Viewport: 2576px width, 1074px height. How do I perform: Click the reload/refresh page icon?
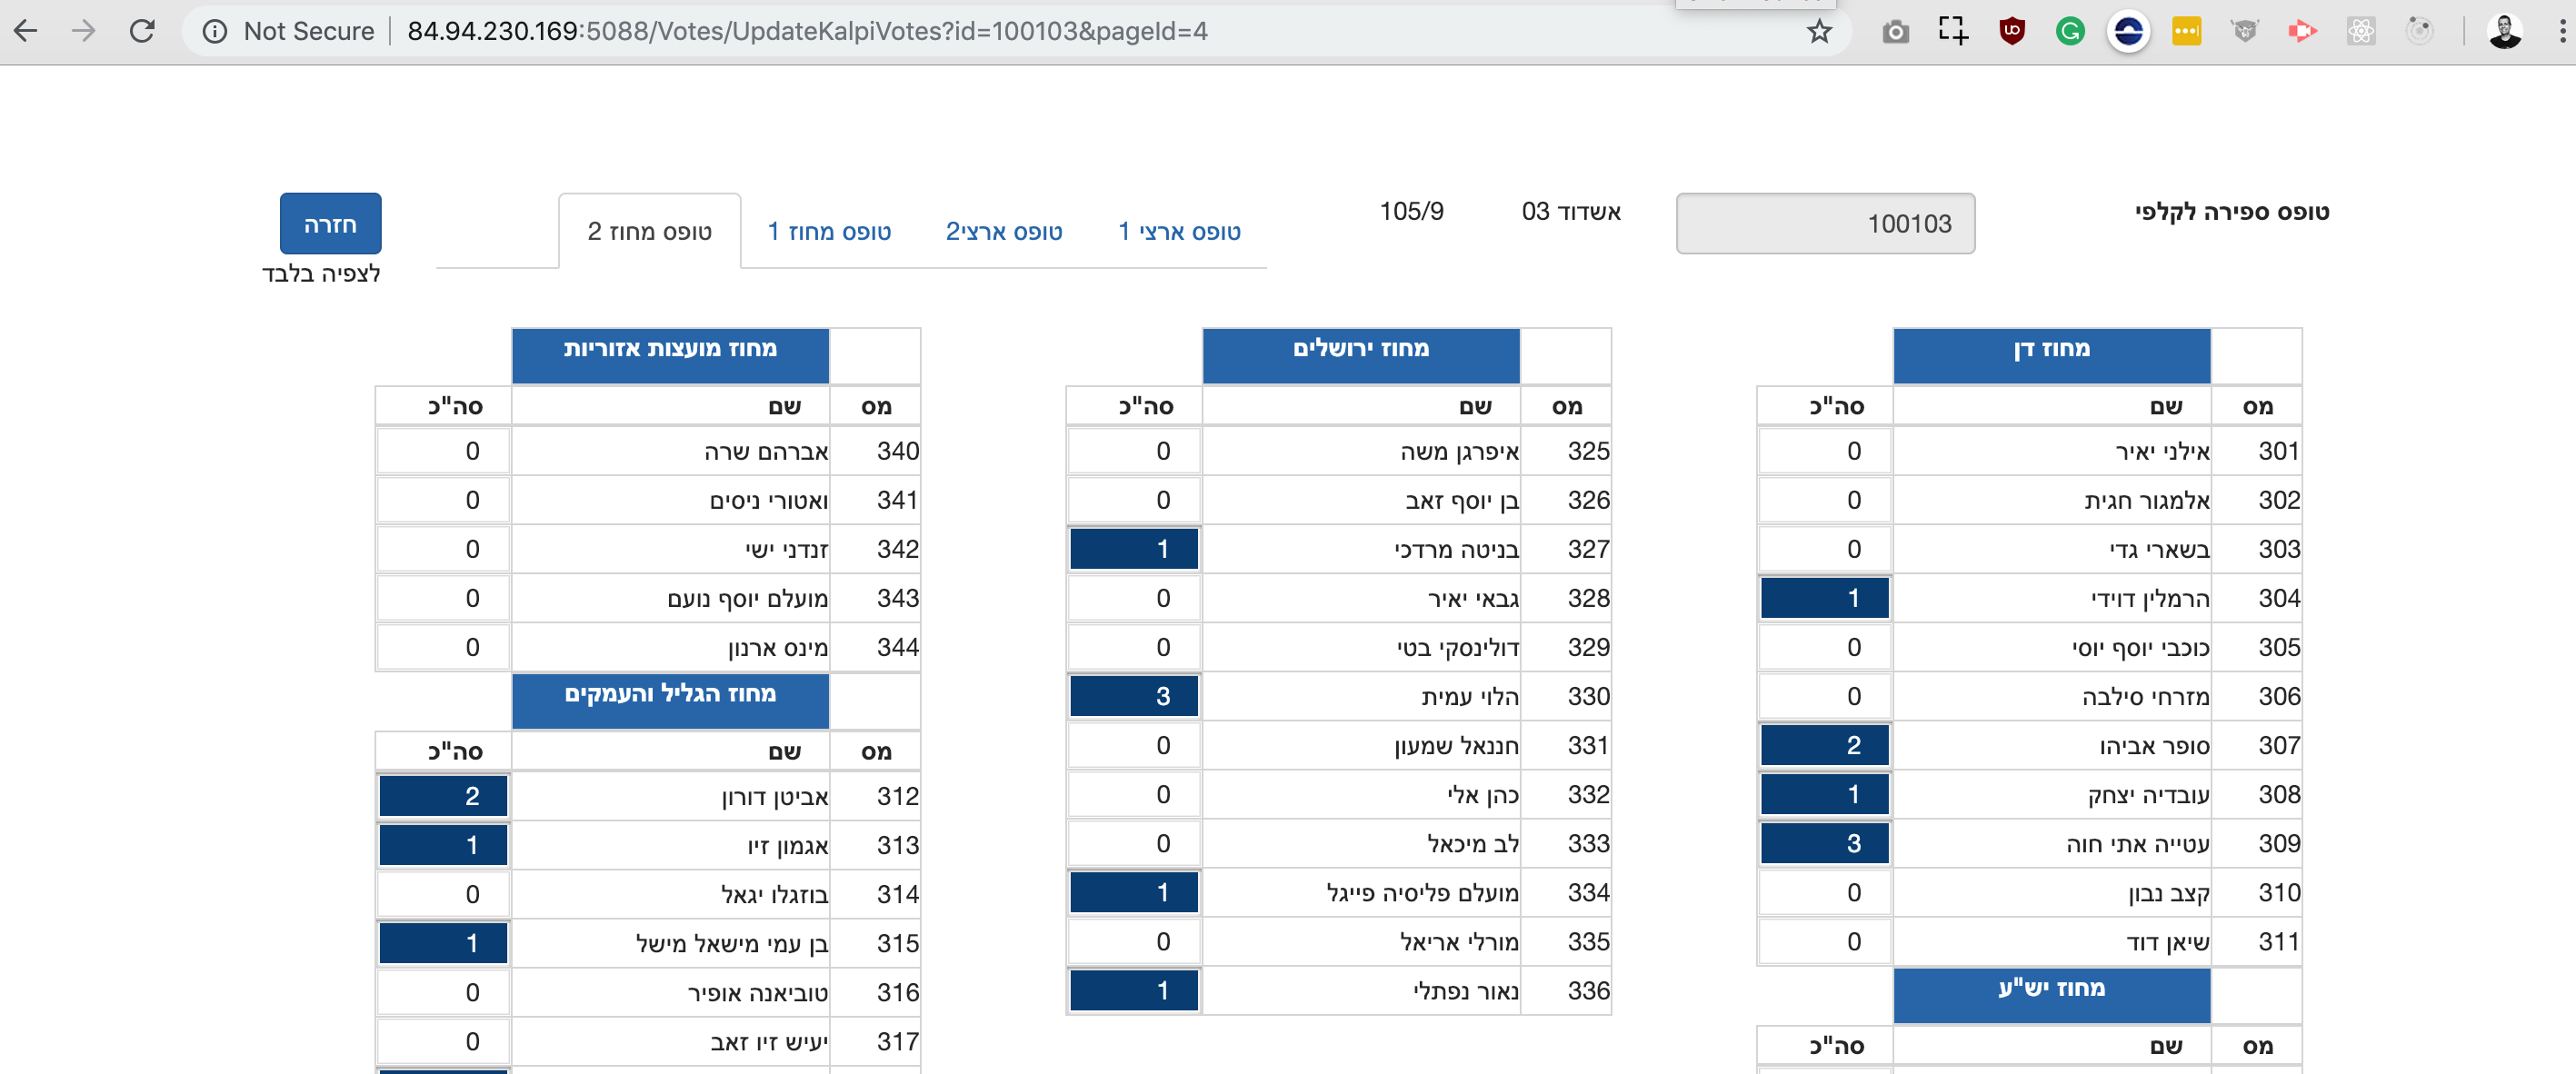(x=143, y=30)
